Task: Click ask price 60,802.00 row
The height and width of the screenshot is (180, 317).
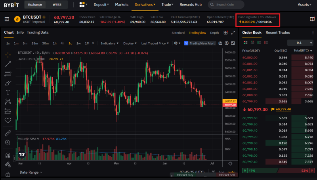Action: [x=278, y=57]
